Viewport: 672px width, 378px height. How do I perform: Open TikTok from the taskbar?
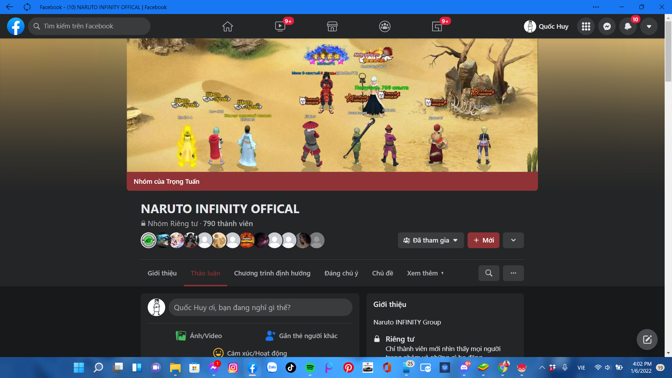291,367
